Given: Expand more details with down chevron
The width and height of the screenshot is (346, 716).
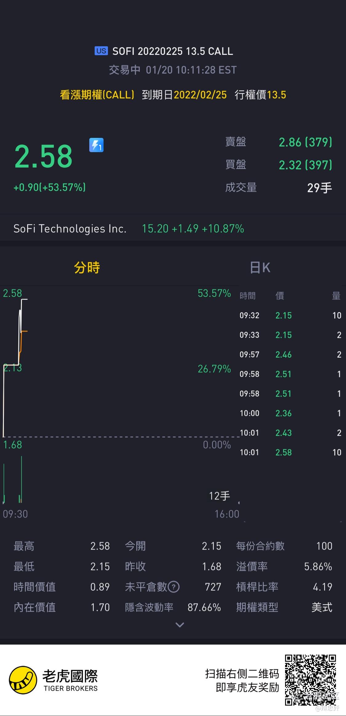Looking at the screenshot, I should click(180, 625).
